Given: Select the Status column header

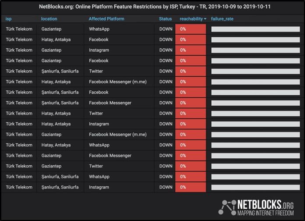Looking at the screenshot, I should pyautogui.click(x=165, y=19).
